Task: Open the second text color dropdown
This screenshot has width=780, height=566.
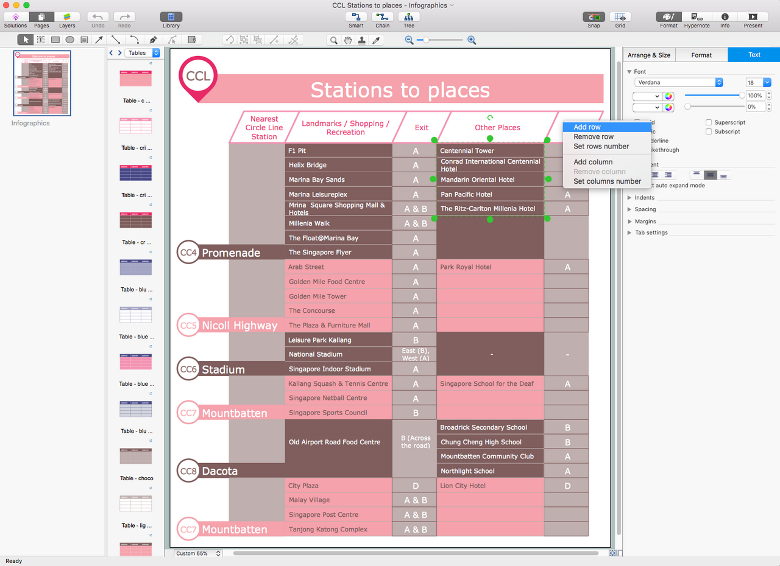Action: pyautogui.click(x=648, y=107)
